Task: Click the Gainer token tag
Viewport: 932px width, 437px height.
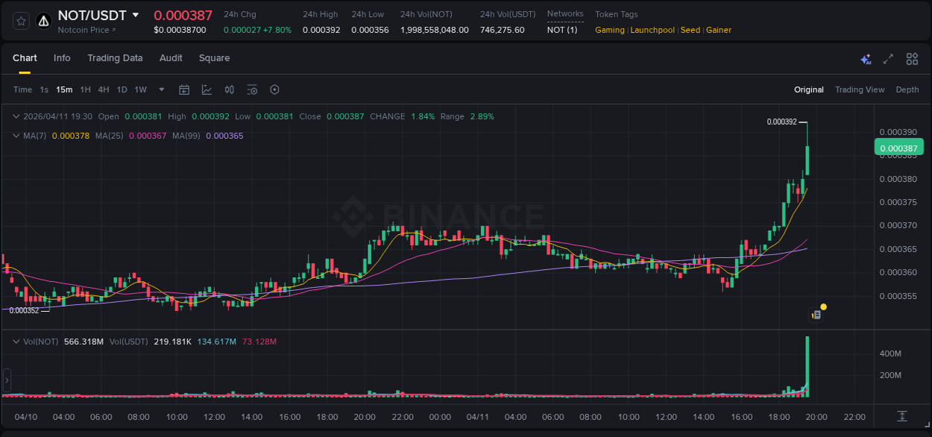Action: pyautogui.click(x=719, y=30)
